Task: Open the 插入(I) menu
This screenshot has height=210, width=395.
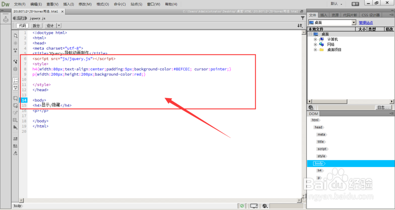Action: pyautogui.click(x=68, y=4)
